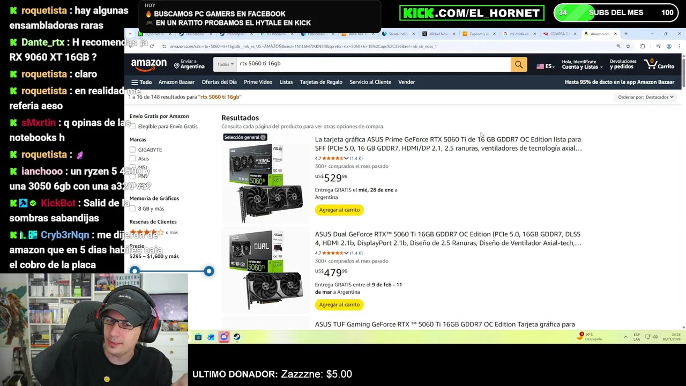Switch to the Steam browser tab
Viewport: 686px width, 386px height.
[x=397, y=34]
